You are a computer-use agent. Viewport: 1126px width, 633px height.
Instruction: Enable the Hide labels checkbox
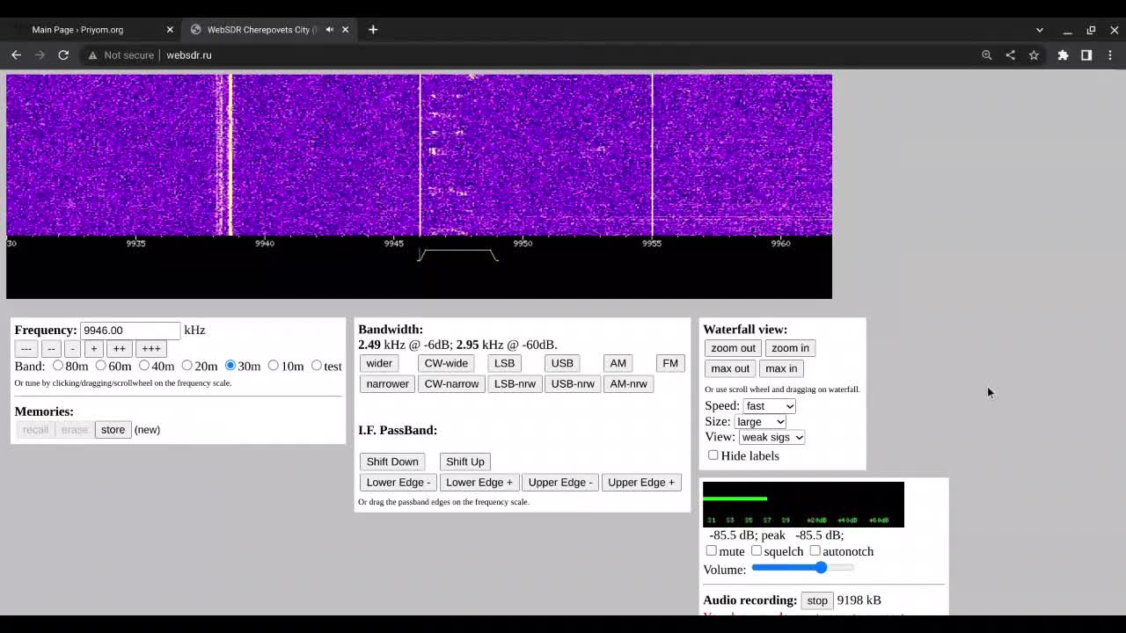pyautogui.click(x=713, y=455)
